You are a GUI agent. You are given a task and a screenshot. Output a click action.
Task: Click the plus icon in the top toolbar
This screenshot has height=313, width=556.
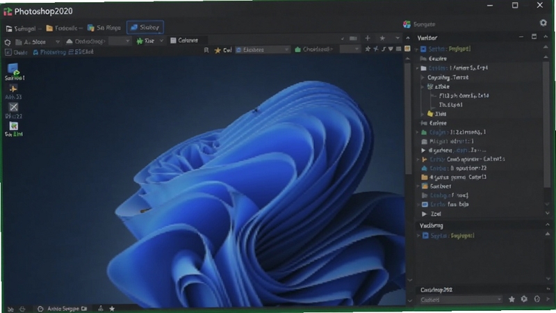coord(368,38)
